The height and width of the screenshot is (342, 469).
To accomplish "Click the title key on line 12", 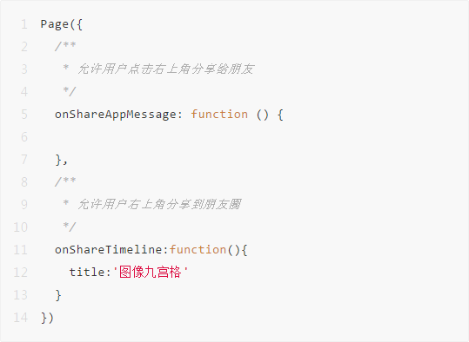I will pyautogui.click(x=87, y=273).
